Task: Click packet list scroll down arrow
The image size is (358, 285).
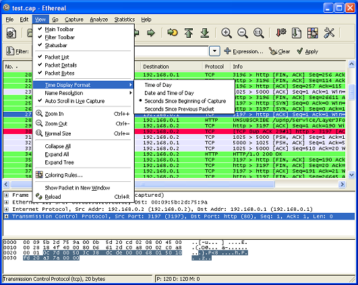Action: pyautogui.click(x=351, y=175)
